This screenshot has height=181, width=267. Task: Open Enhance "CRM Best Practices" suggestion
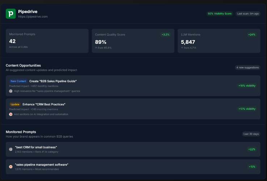(x=133, y=109)
